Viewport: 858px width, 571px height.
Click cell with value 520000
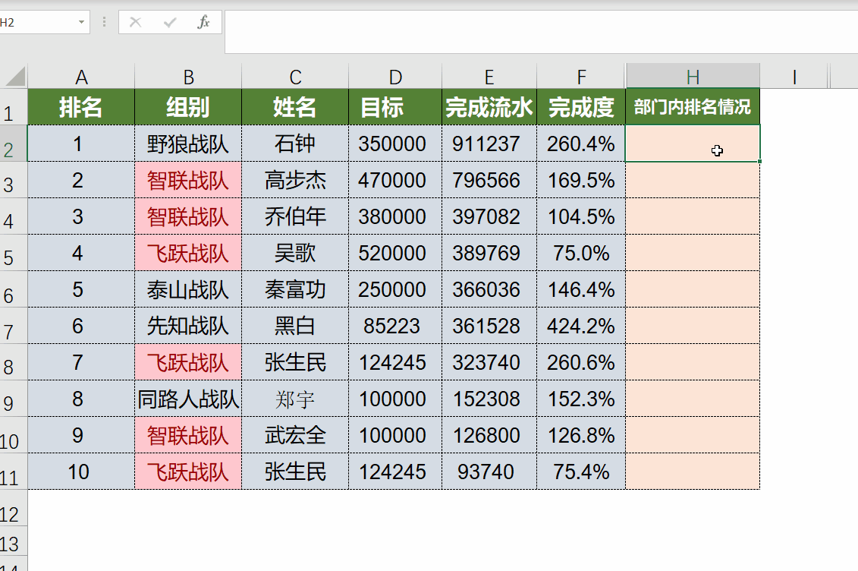click(x=395, y=253)
